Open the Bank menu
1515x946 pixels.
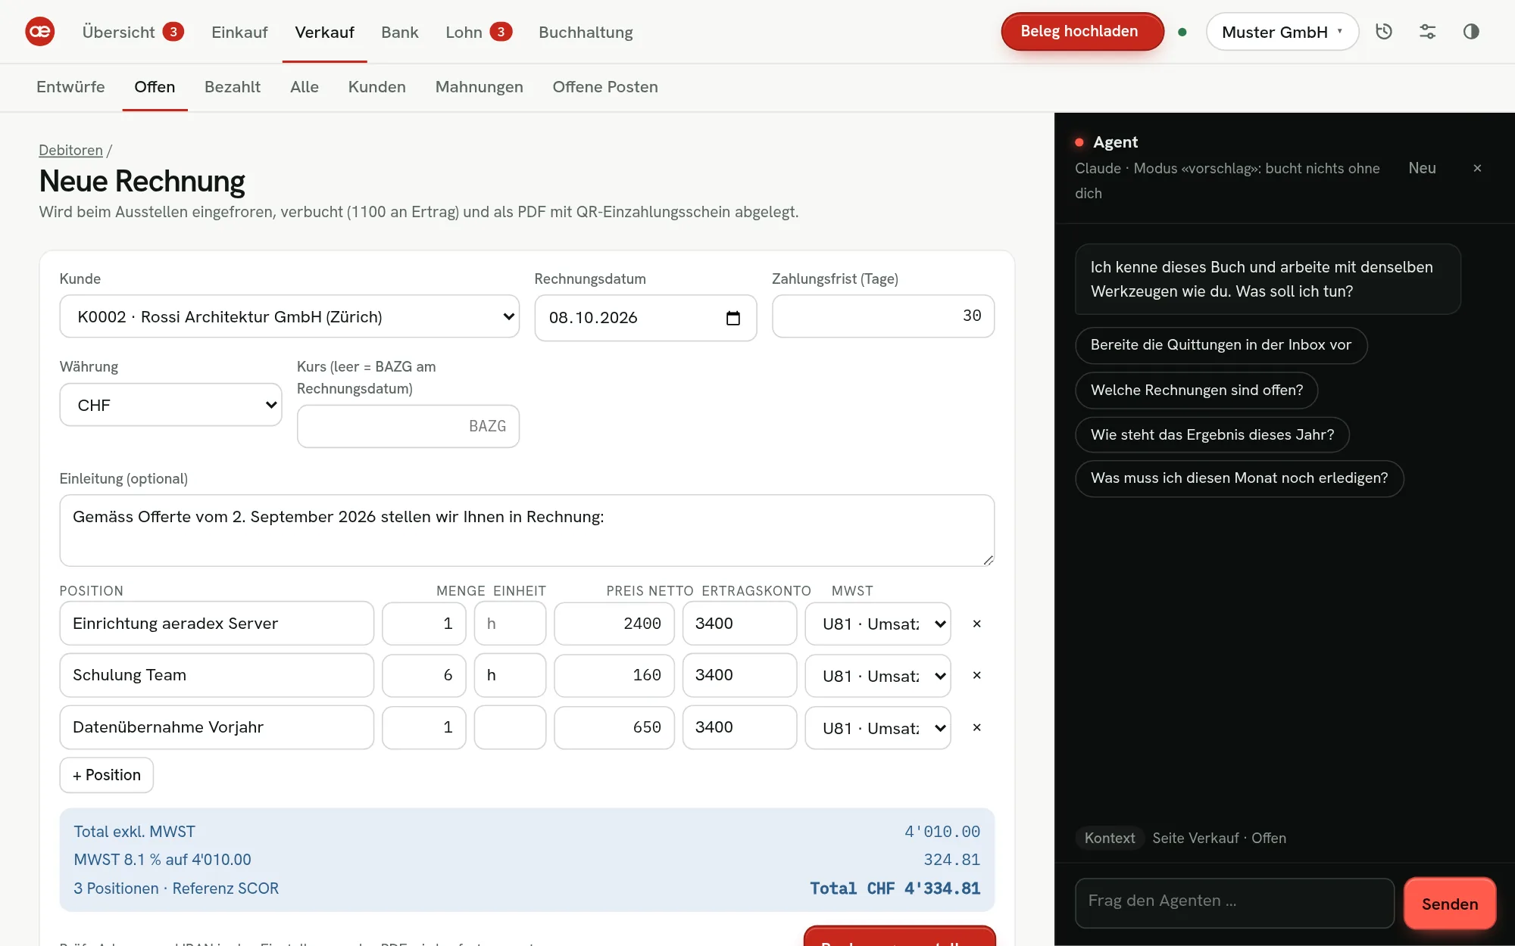click(x=399, y=32)
